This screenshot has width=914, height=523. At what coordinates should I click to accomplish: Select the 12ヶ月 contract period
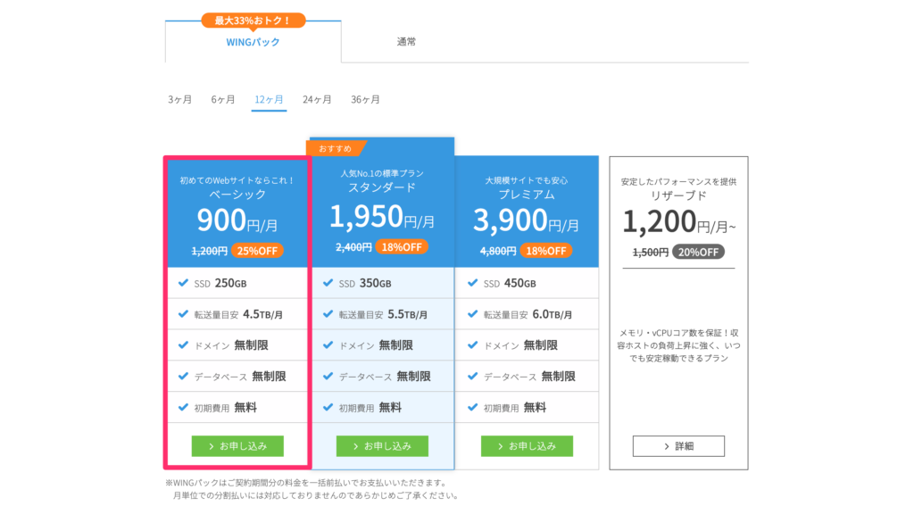[x=269, y=100]
